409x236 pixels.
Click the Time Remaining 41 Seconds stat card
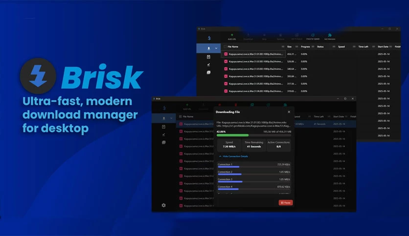(254, 144)
